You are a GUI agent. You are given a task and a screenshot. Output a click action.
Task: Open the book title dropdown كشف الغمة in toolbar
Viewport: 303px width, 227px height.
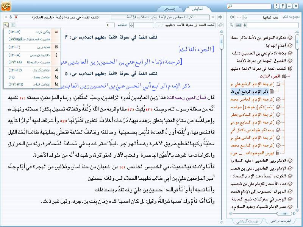(x=186, y=25)
